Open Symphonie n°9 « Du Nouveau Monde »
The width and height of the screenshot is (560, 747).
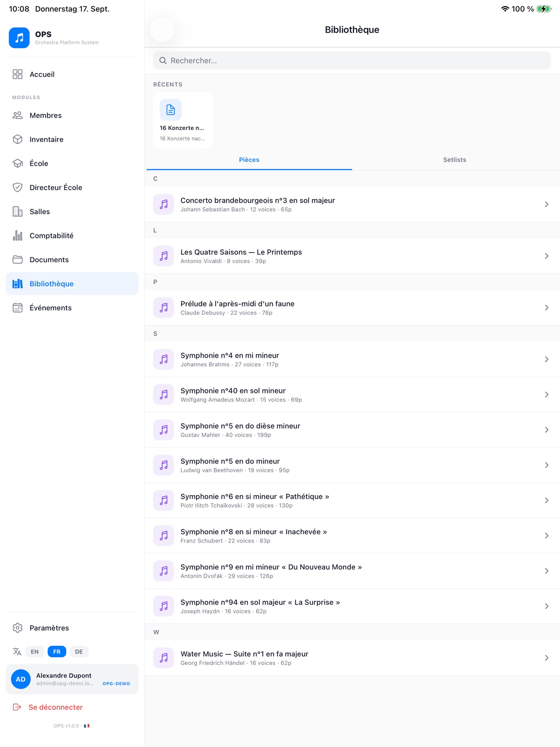352,571
